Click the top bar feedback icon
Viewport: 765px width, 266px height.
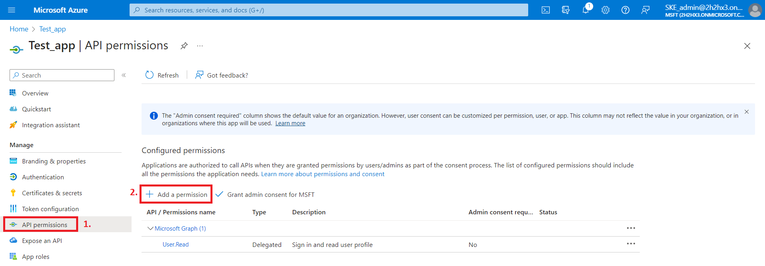(645, 10)
